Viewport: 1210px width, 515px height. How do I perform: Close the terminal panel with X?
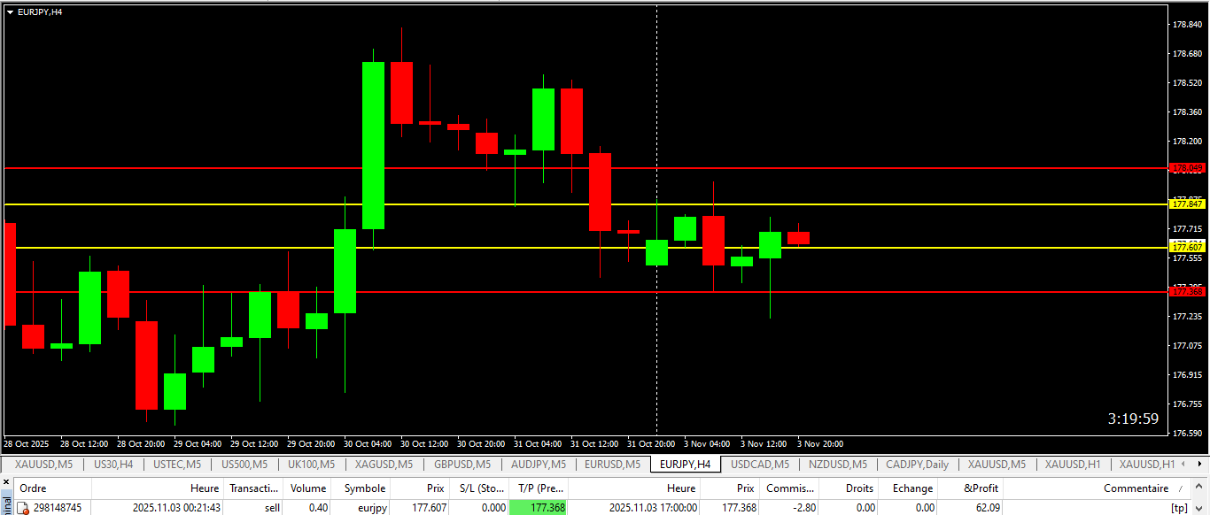pos(5,483)
